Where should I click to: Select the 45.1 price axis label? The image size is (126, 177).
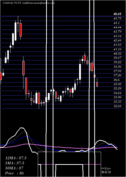(x=116, y=23)
